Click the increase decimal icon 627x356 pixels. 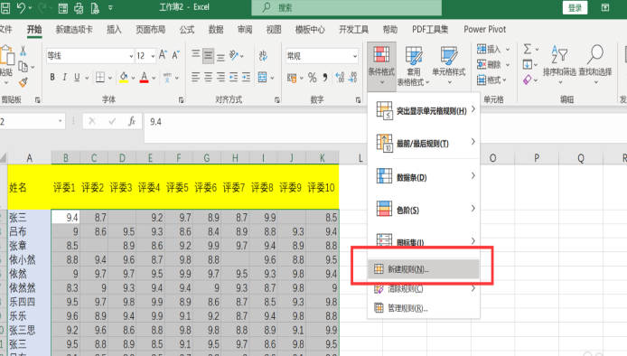[340, 78]
